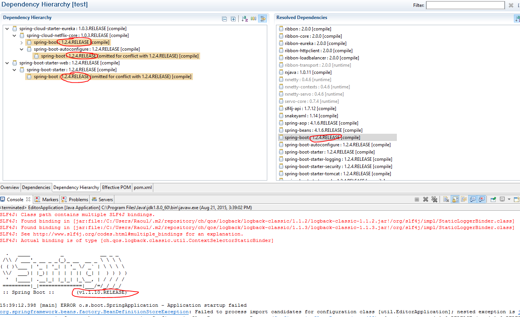The height and width of the screenshot is (317, 520).
Task: Sort the Resolved Dependencies list alphabetically
Action: pyautogui.click(x=517, y=19)
